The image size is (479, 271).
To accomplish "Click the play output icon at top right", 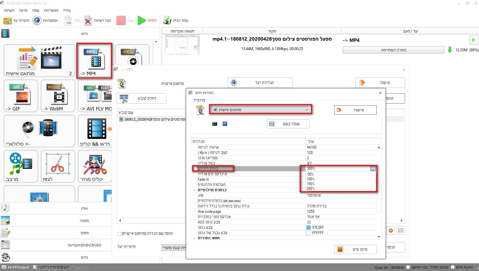I will click(473, 40).
